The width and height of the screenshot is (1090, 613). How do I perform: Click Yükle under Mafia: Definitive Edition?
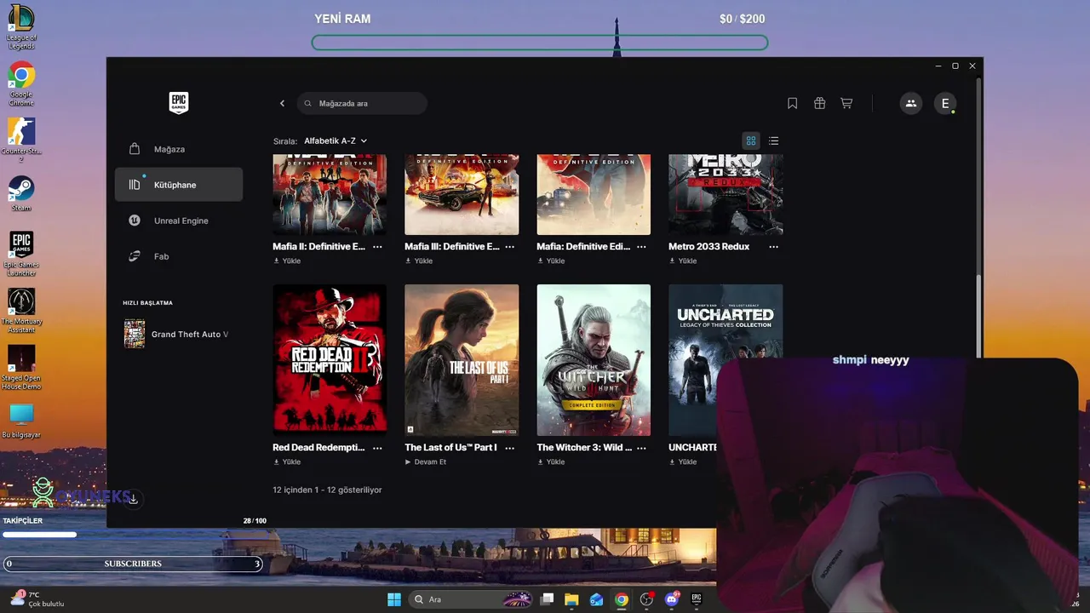[551, 261]
